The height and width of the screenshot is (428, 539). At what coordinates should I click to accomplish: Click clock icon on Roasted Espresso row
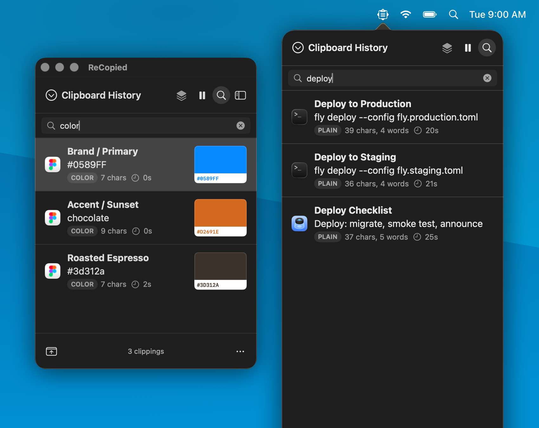point(135,284)
